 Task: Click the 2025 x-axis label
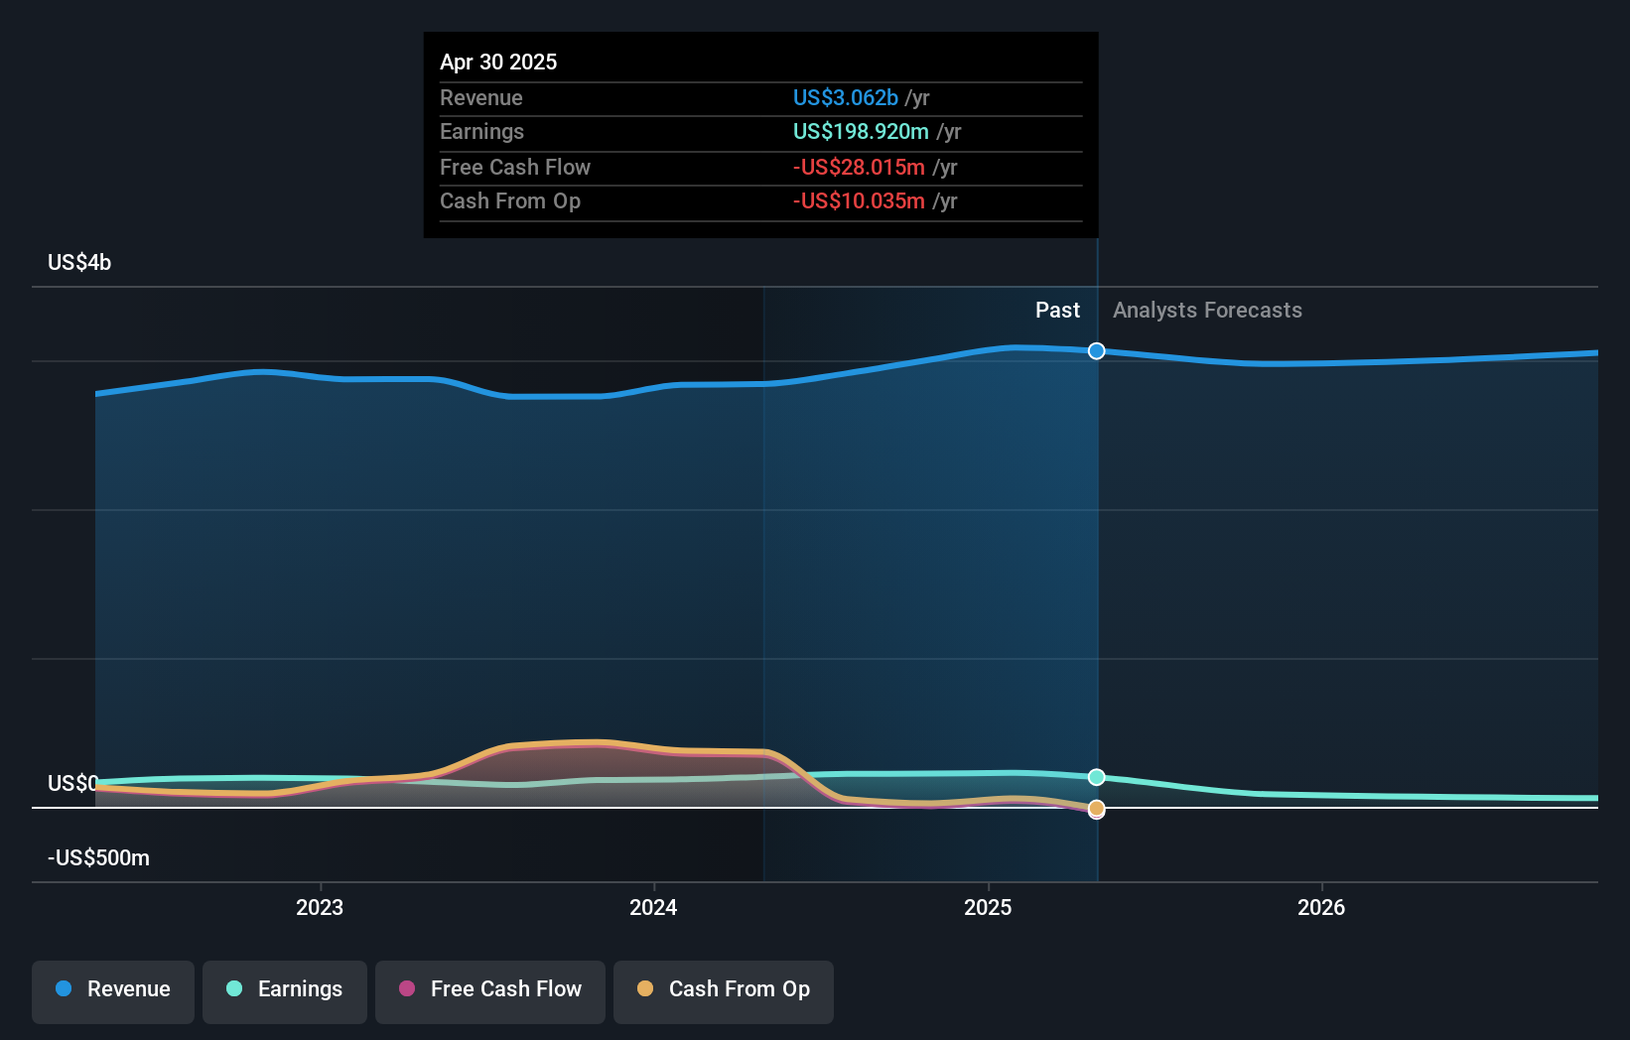pyautogui.click(x=988, y=907)
